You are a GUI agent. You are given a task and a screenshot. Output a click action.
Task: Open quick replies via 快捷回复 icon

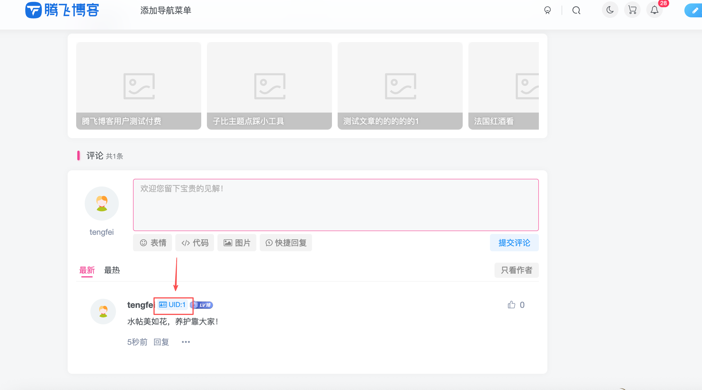click(x=286, y=242)
